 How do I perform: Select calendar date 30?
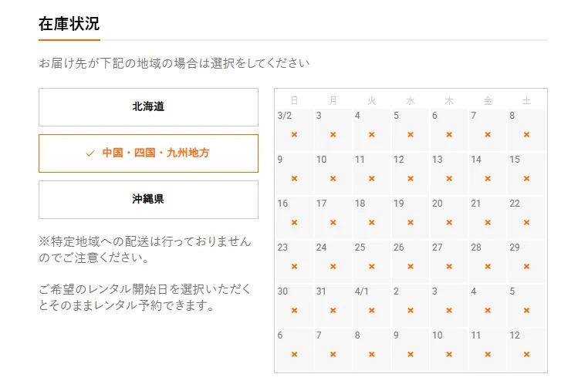click(294, 304)
